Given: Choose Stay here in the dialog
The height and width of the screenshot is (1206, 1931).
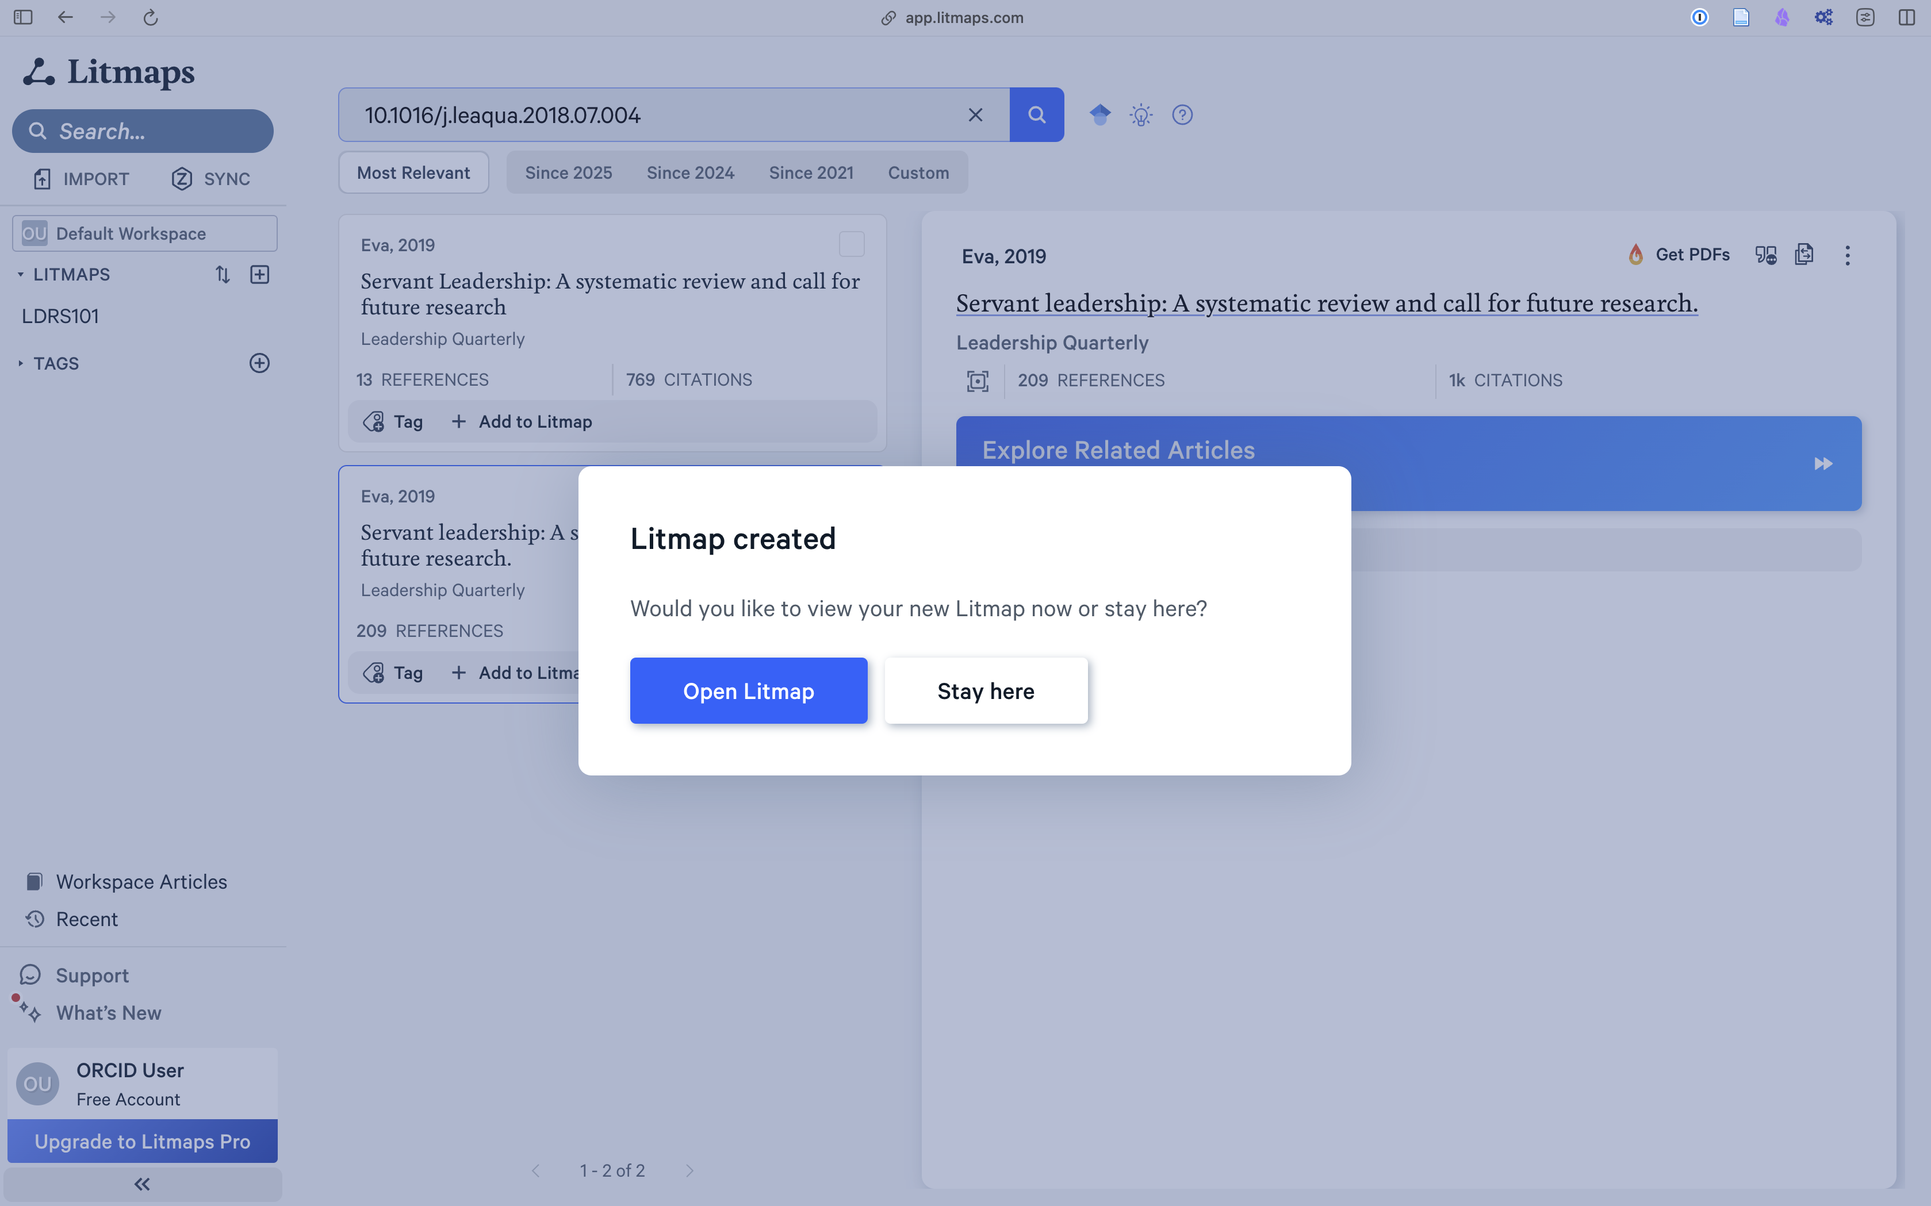Looking at the screenshot, I should (x=986, y=691).
